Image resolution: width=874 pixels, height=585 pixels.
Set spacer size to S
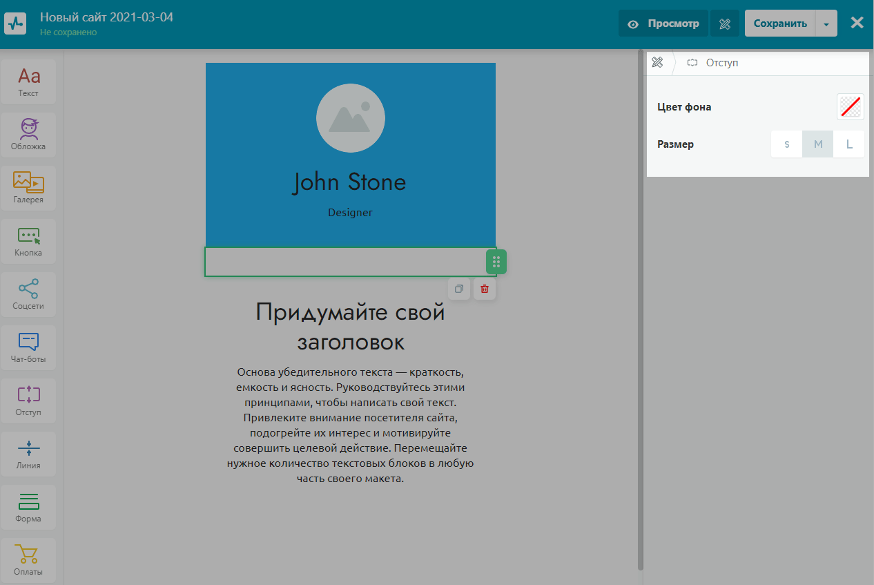(787, 144)
